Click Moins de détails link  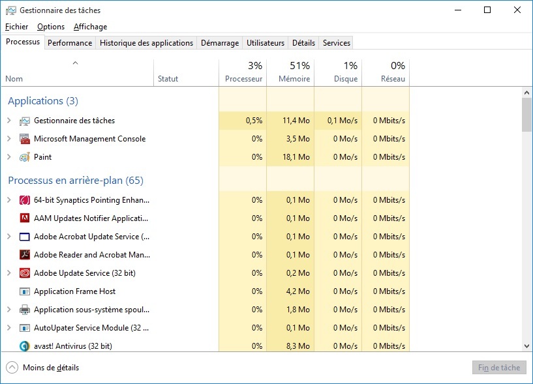[51, 367]
